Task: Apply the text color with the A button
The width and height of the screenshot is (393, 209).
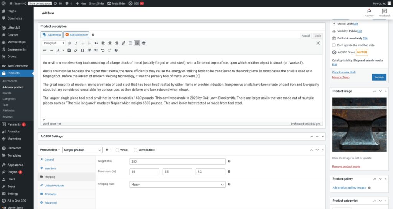Action: (58, 50)
